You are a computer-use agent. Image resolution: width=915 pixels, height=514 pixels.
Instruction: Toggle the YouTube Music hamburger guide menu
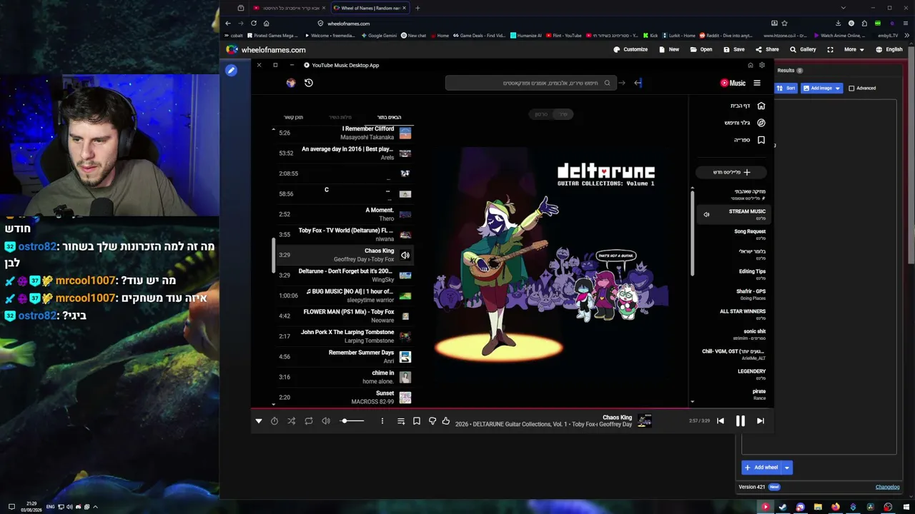(757, 83)
